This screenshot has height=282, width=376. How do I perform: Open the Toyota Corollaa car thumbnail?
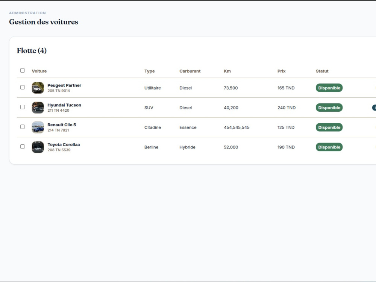point(38,147)
